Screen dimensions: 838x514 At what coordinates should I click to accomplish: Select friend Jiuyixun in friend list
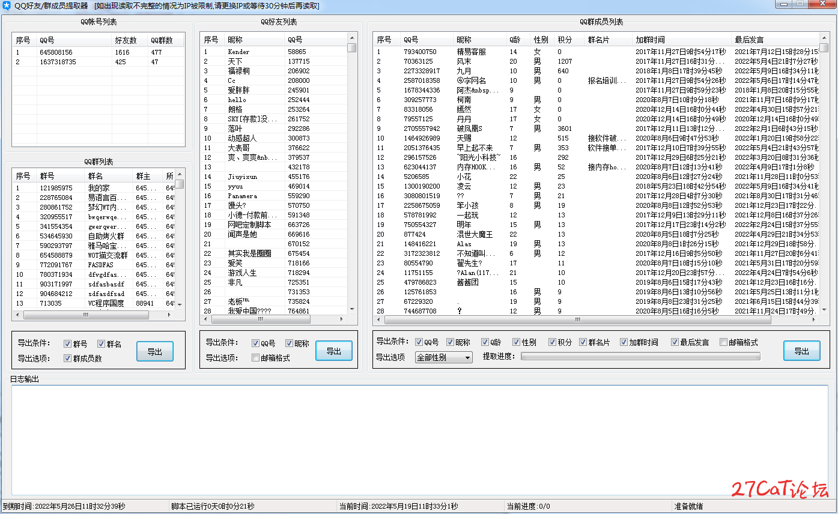[x=274, y=177]
